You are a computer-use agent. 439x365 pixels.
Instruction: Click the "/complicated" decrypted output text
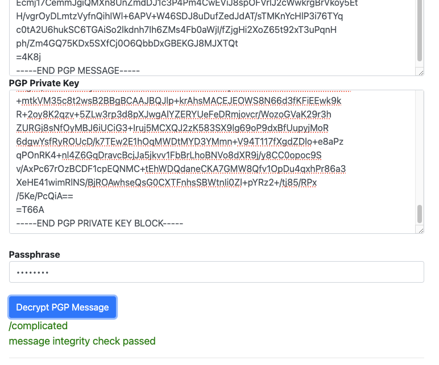click(38, 326)
